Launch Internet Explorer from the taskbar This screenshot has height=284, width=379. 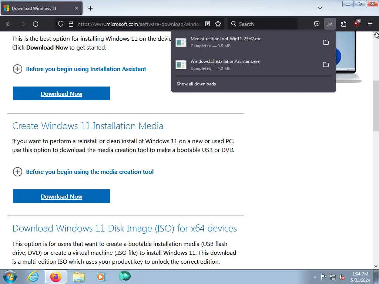[33, 277]
